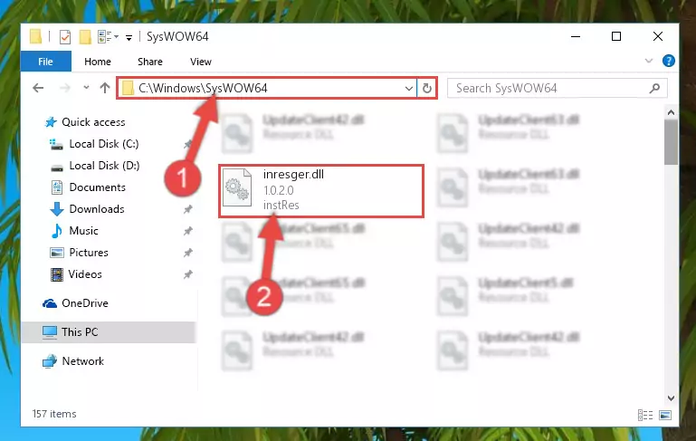Switch to the Share ribbon tab
696x441 pixels.
tap(150, 62)
